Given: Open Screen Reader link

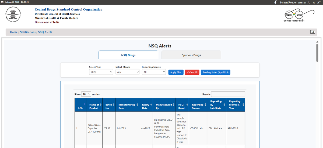Looking at the screenshot, I should pos(288,2).
